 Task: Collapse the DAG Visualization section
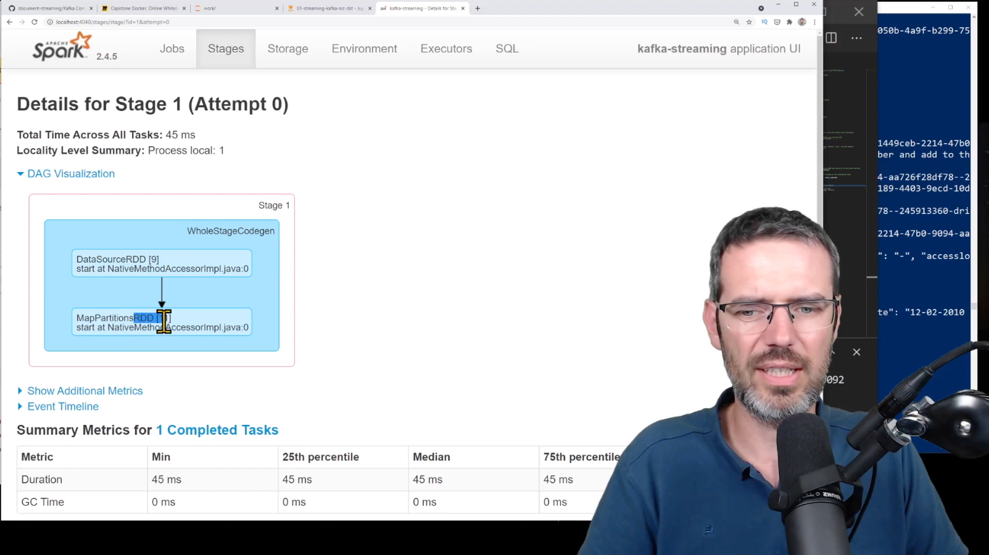click(66, 174)
